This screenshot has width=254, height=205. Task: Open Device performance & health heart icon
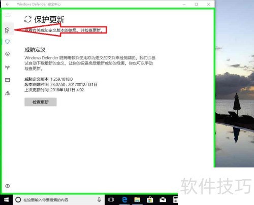[x=7, y=54]
